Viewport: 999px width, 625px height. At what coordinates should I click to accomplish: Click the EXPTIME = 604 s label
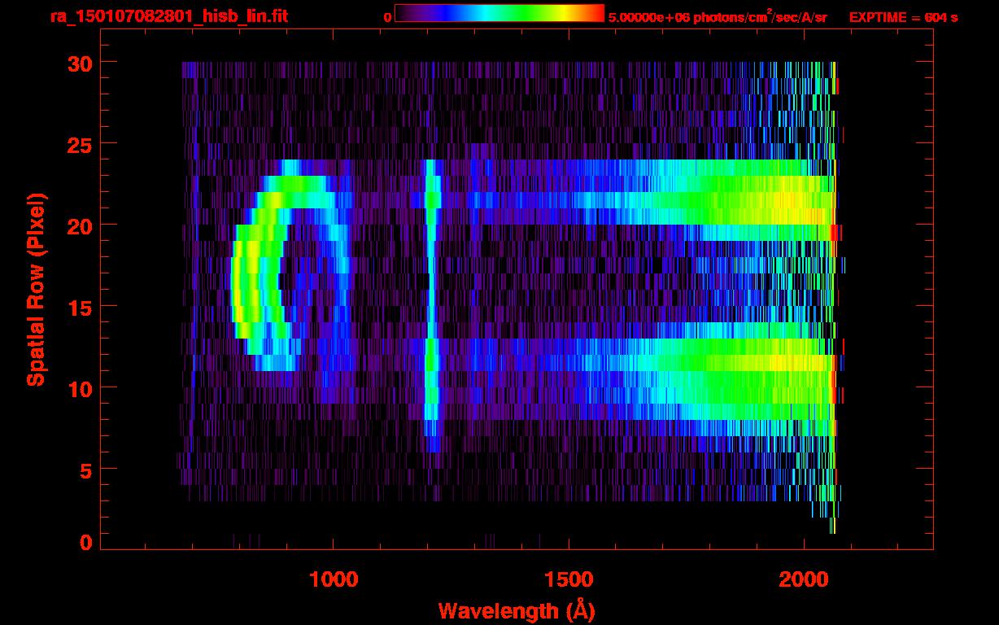click(x=903, y=17)
